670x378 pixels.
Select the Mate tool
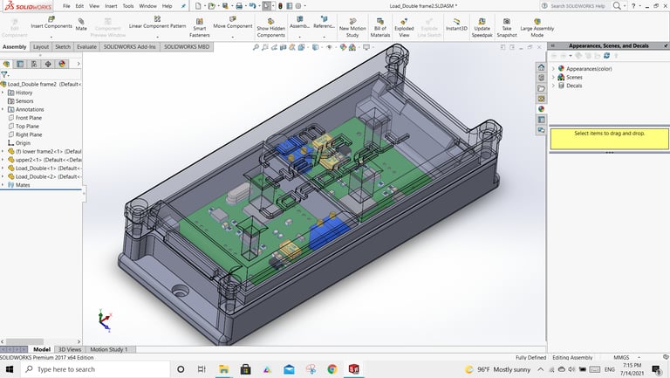81,24
